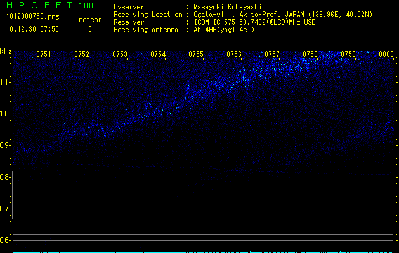The height and width of the screenshot is (253, 399).
Task: Click the Receiving Location label
Action: click(148, 15)
